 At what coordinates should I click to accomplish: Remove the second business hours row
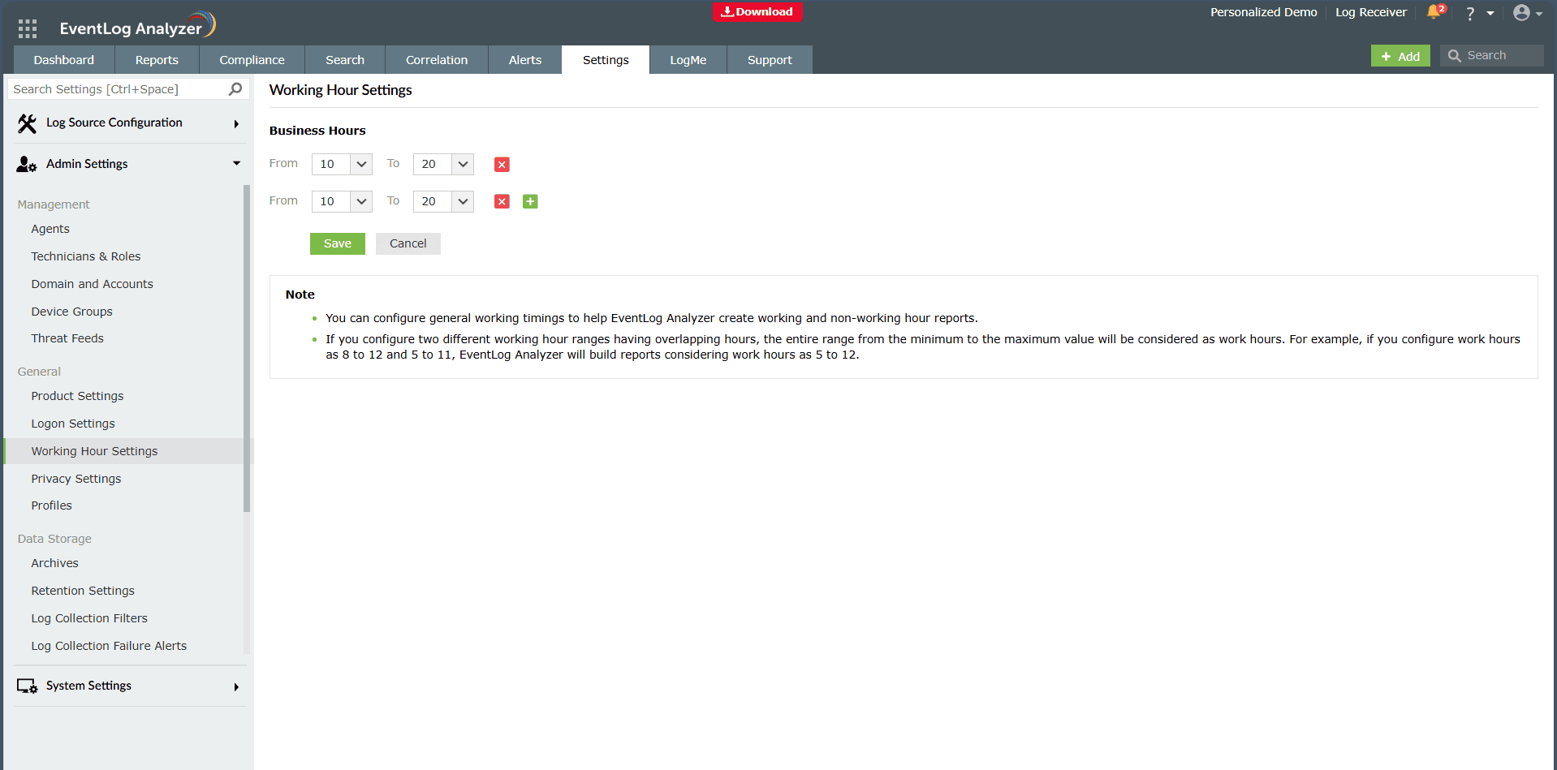(x=502, y=202)
